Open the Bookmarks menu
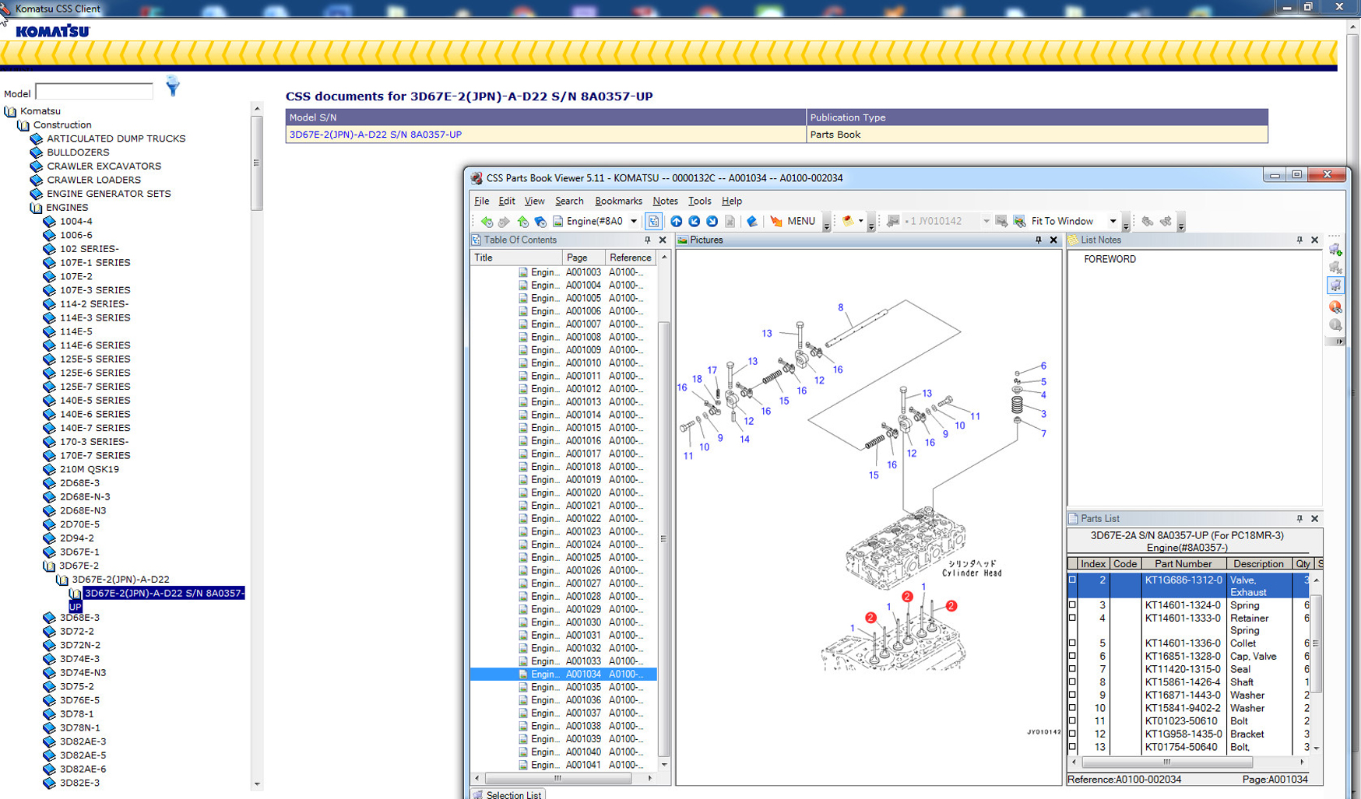The height and width of the screenshot is (799, 1361). pyautogui.click(x=618, y=202)
